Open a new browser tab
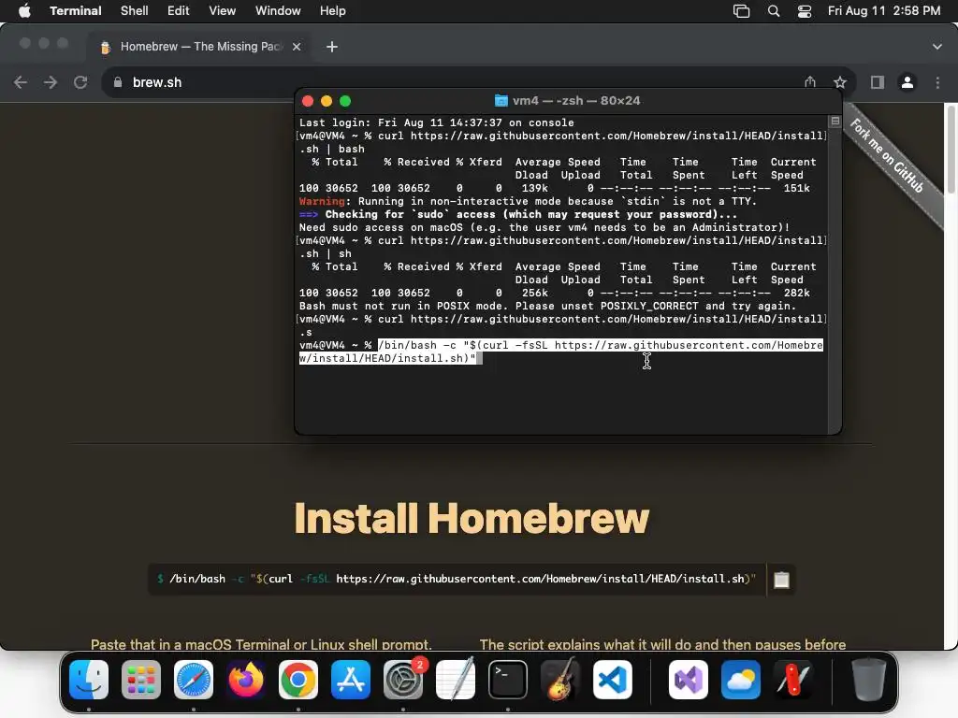Screen dimensions: 958x718 [332, 47]
